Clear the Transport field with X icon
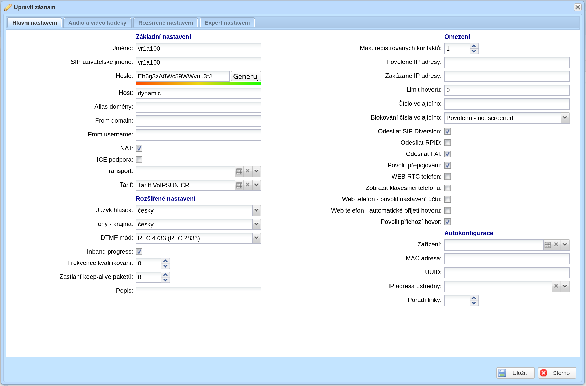 (248, 171)
